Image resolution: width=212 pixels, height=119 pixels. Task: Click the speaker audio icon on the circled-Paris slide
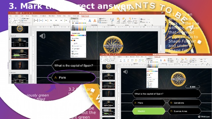43,36
